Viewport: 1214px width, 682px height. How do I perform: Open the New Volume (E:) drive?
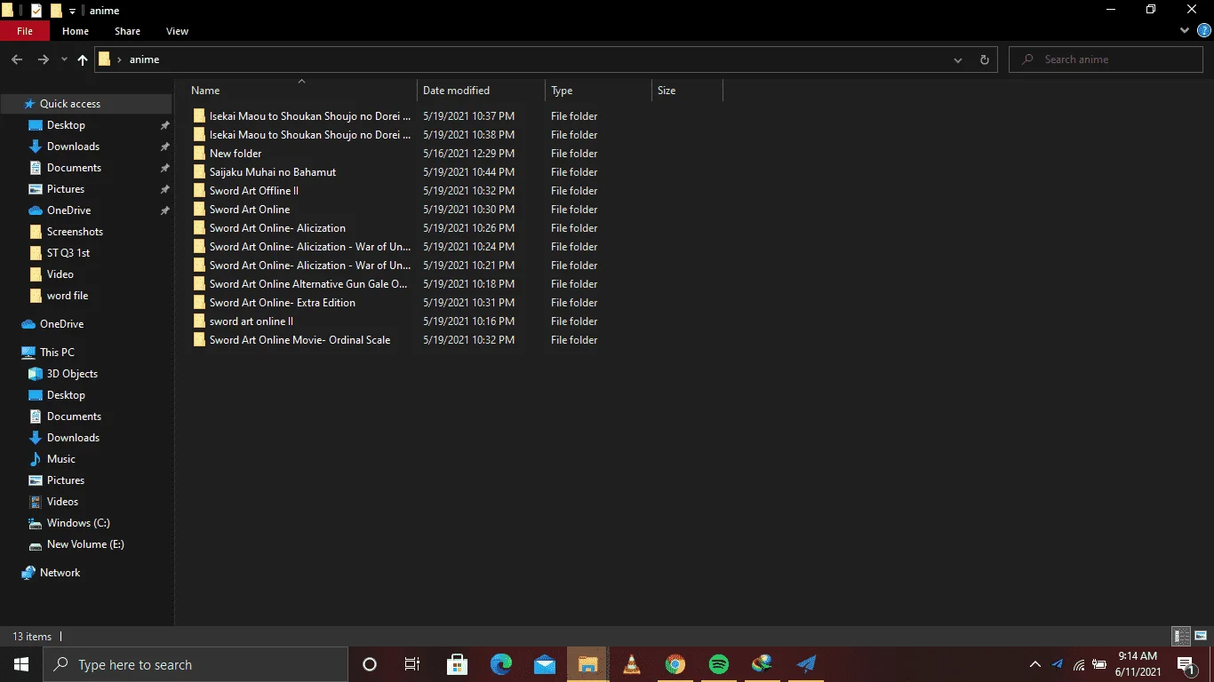click(x=85, y=544)
